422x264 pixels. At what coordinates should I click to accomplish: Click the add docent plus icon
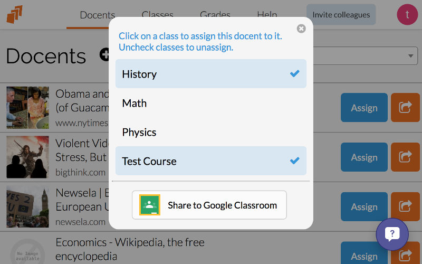[x=104, y=55]
